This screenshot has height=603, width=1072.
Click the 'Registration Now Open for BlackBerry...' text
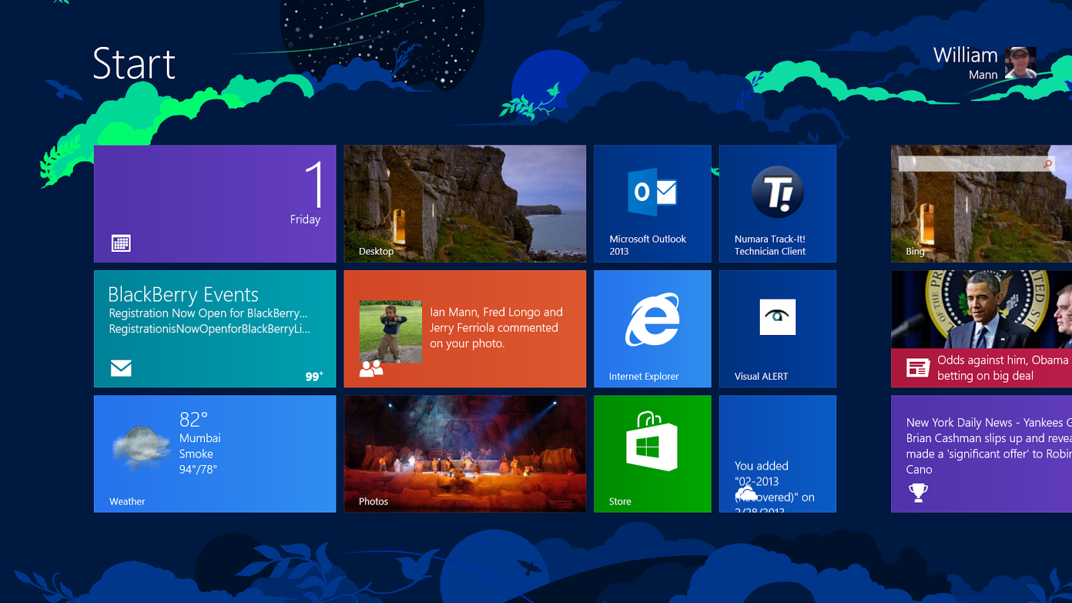[x=208, y=314]
